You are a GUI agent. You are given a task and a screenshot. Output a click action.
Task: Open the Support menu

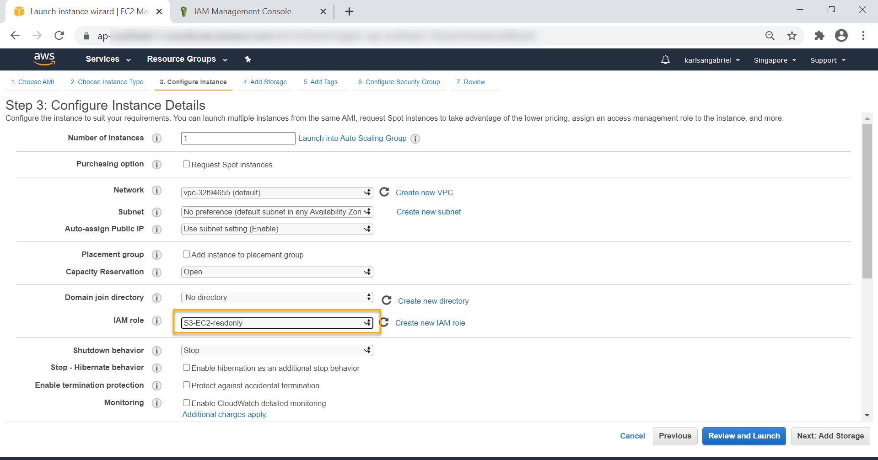[x=828, y=60]
